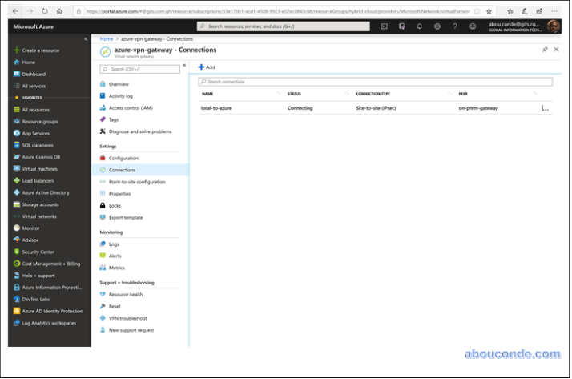The width and height of the screenshot is (572, 379).
Task: Open Point-to-site configuration settings
Action: tap(136, 182)
